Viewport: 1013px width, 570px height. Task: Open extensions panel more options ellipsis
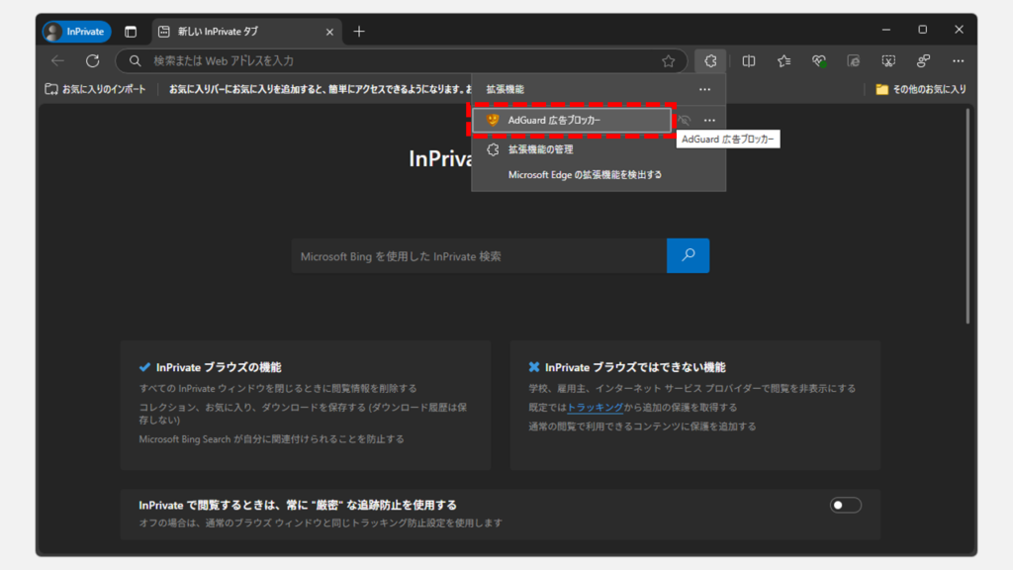click(x=704, y=89)
